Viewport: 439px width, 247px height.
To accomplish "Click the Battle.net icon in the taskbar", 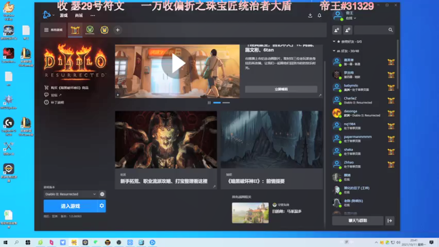I will click(153, 242).
